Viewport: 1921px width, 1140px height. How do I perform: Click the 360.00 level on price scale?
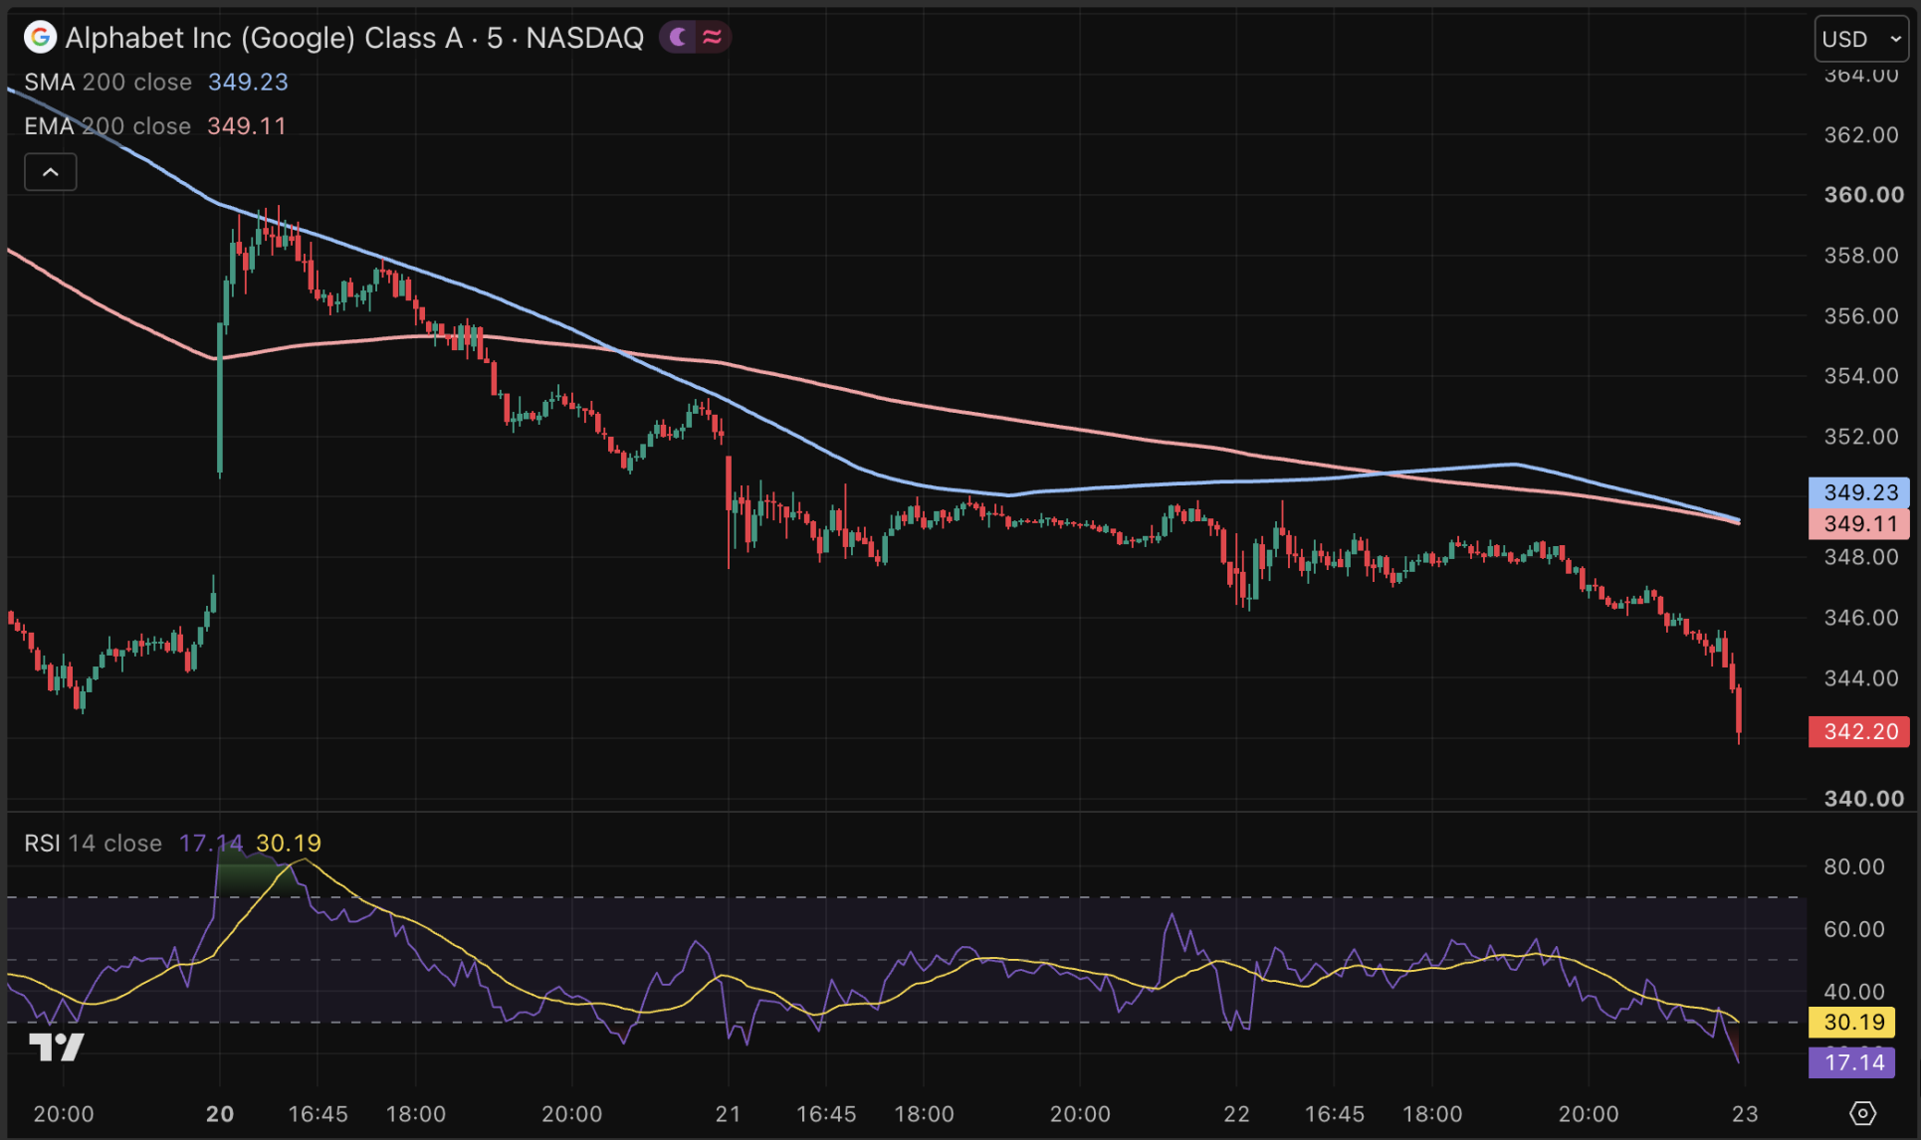coord(1863,195)
